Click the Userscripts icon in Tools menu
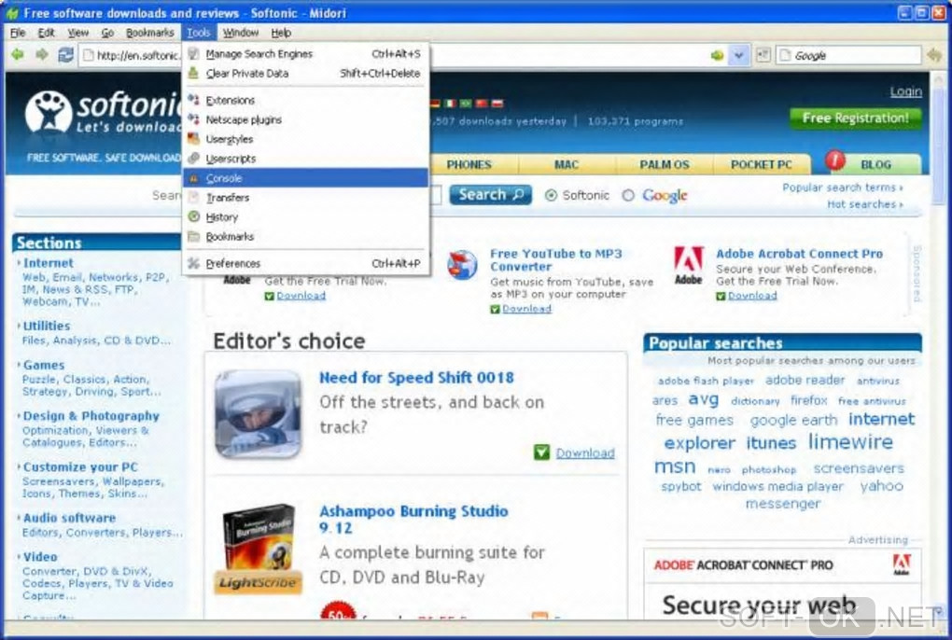952x640 pixels. [x=194, y=159]
